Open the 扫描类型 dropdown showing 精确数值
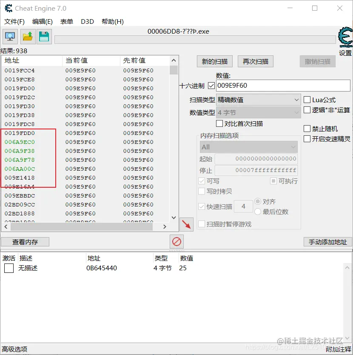 click(x=258, y=100)
